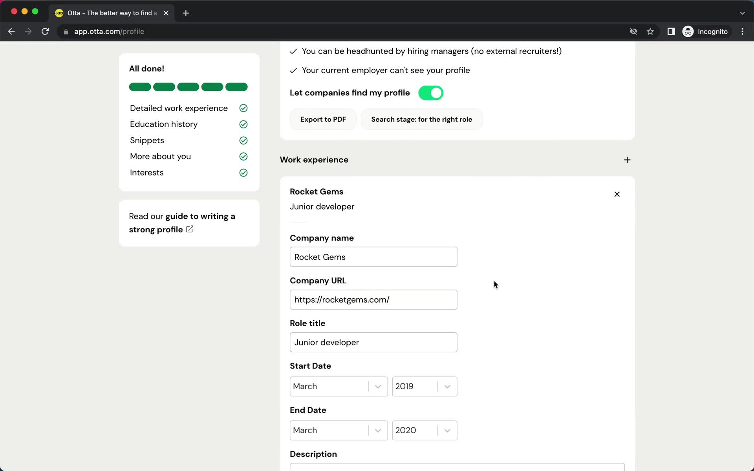Click the reload/refresh page icon
The width and height of the screenshot is (754, 471).
click(46, 31)
